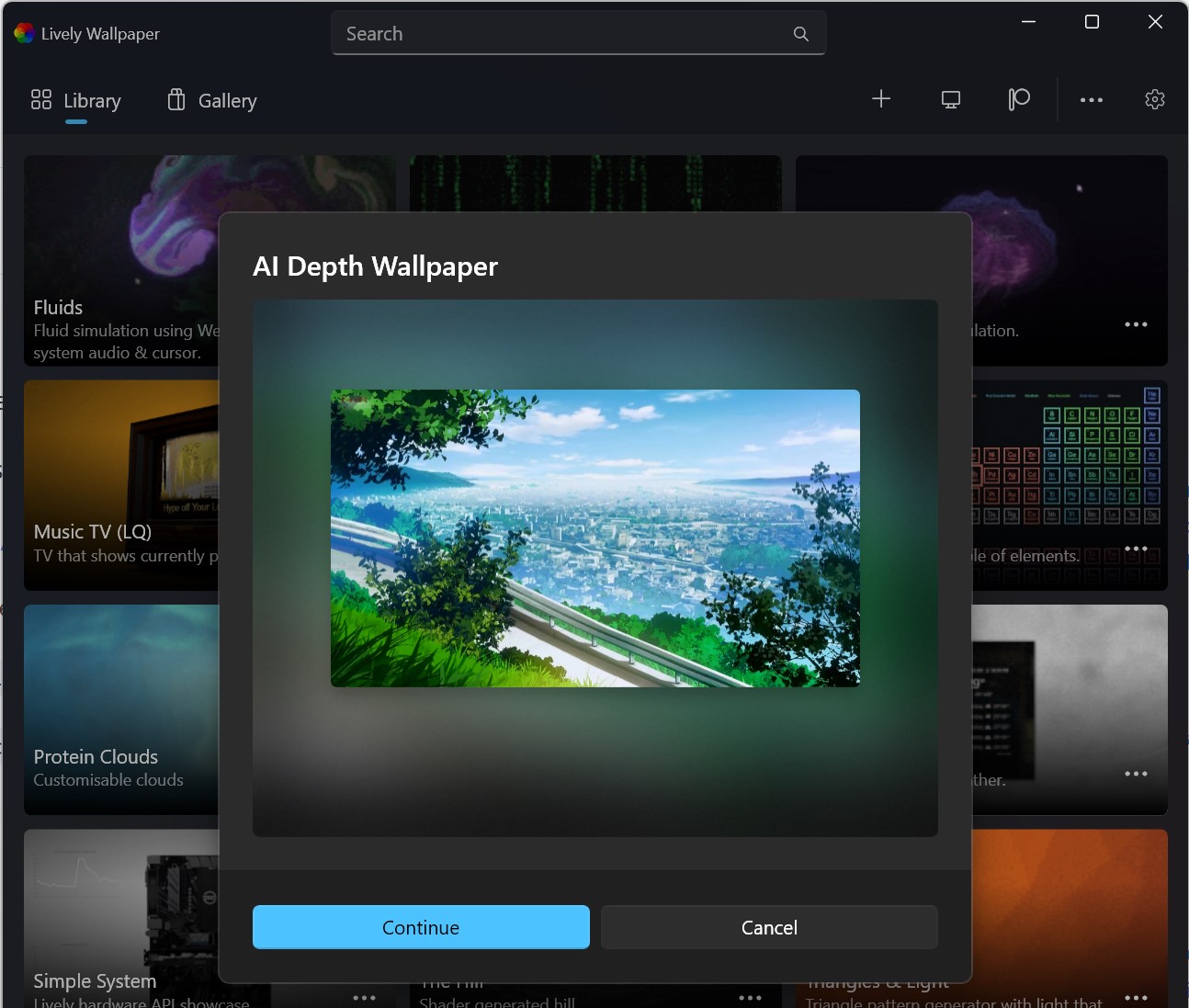The image size is (1189, 1008).
Task: Open options menu on Triangles & Light wallpaper
Action: pos(1136,997)
